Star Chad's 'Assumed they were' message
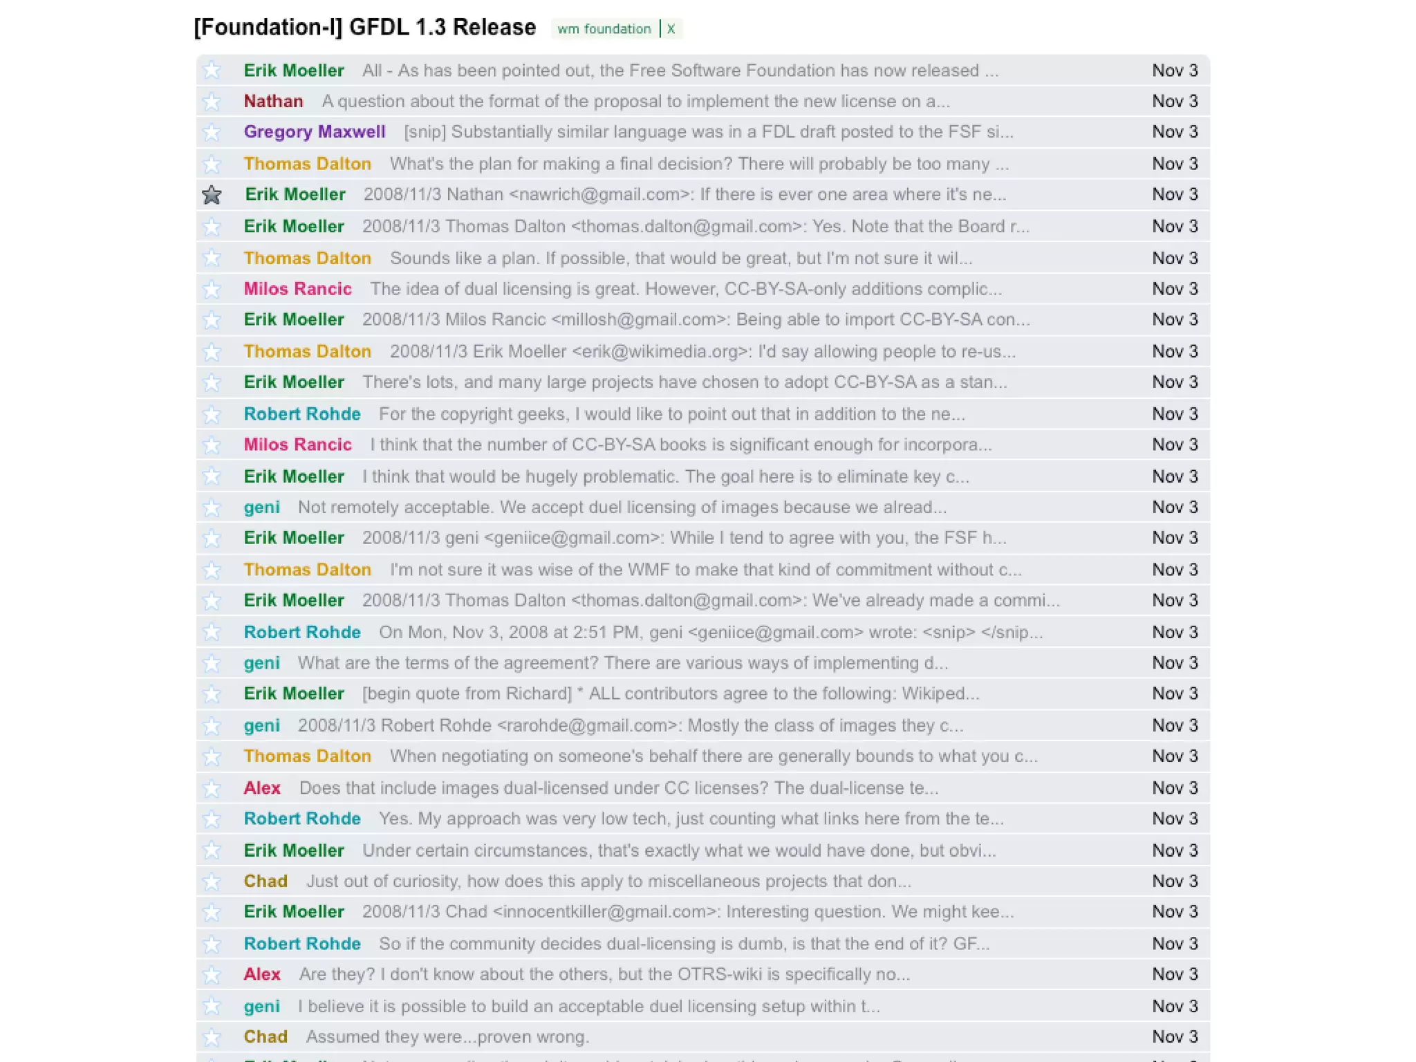Screen dimensions: 1416x1062 (212, 1037)
